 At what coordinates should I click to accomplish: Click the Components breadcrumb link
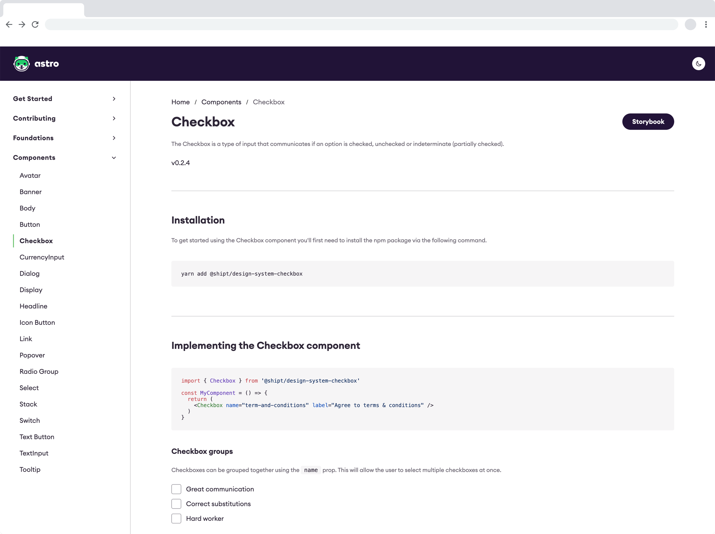(221, 102)
